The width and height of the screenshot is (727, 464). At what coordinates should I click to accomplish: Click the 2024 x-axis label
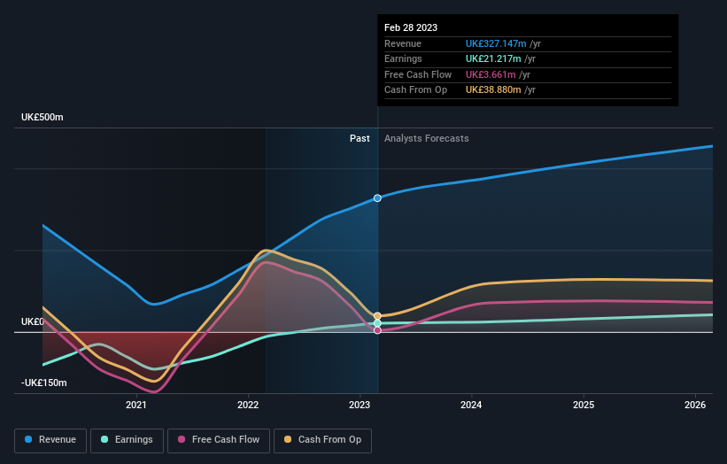pos(471,406)
